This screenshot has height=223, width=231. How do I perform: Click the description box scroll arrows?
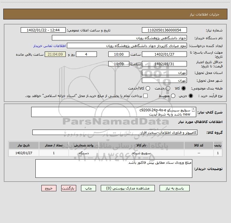tap(193, 110)
